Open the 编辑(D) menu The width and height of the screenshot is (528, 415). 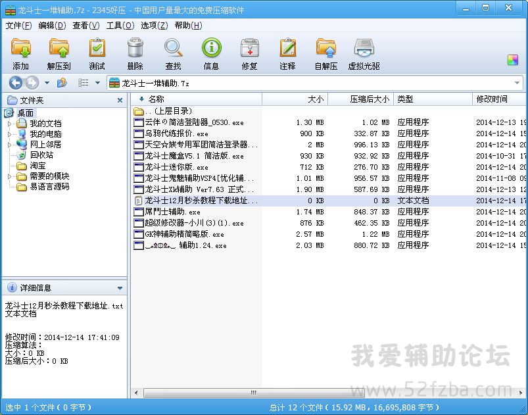pos(52,26)
